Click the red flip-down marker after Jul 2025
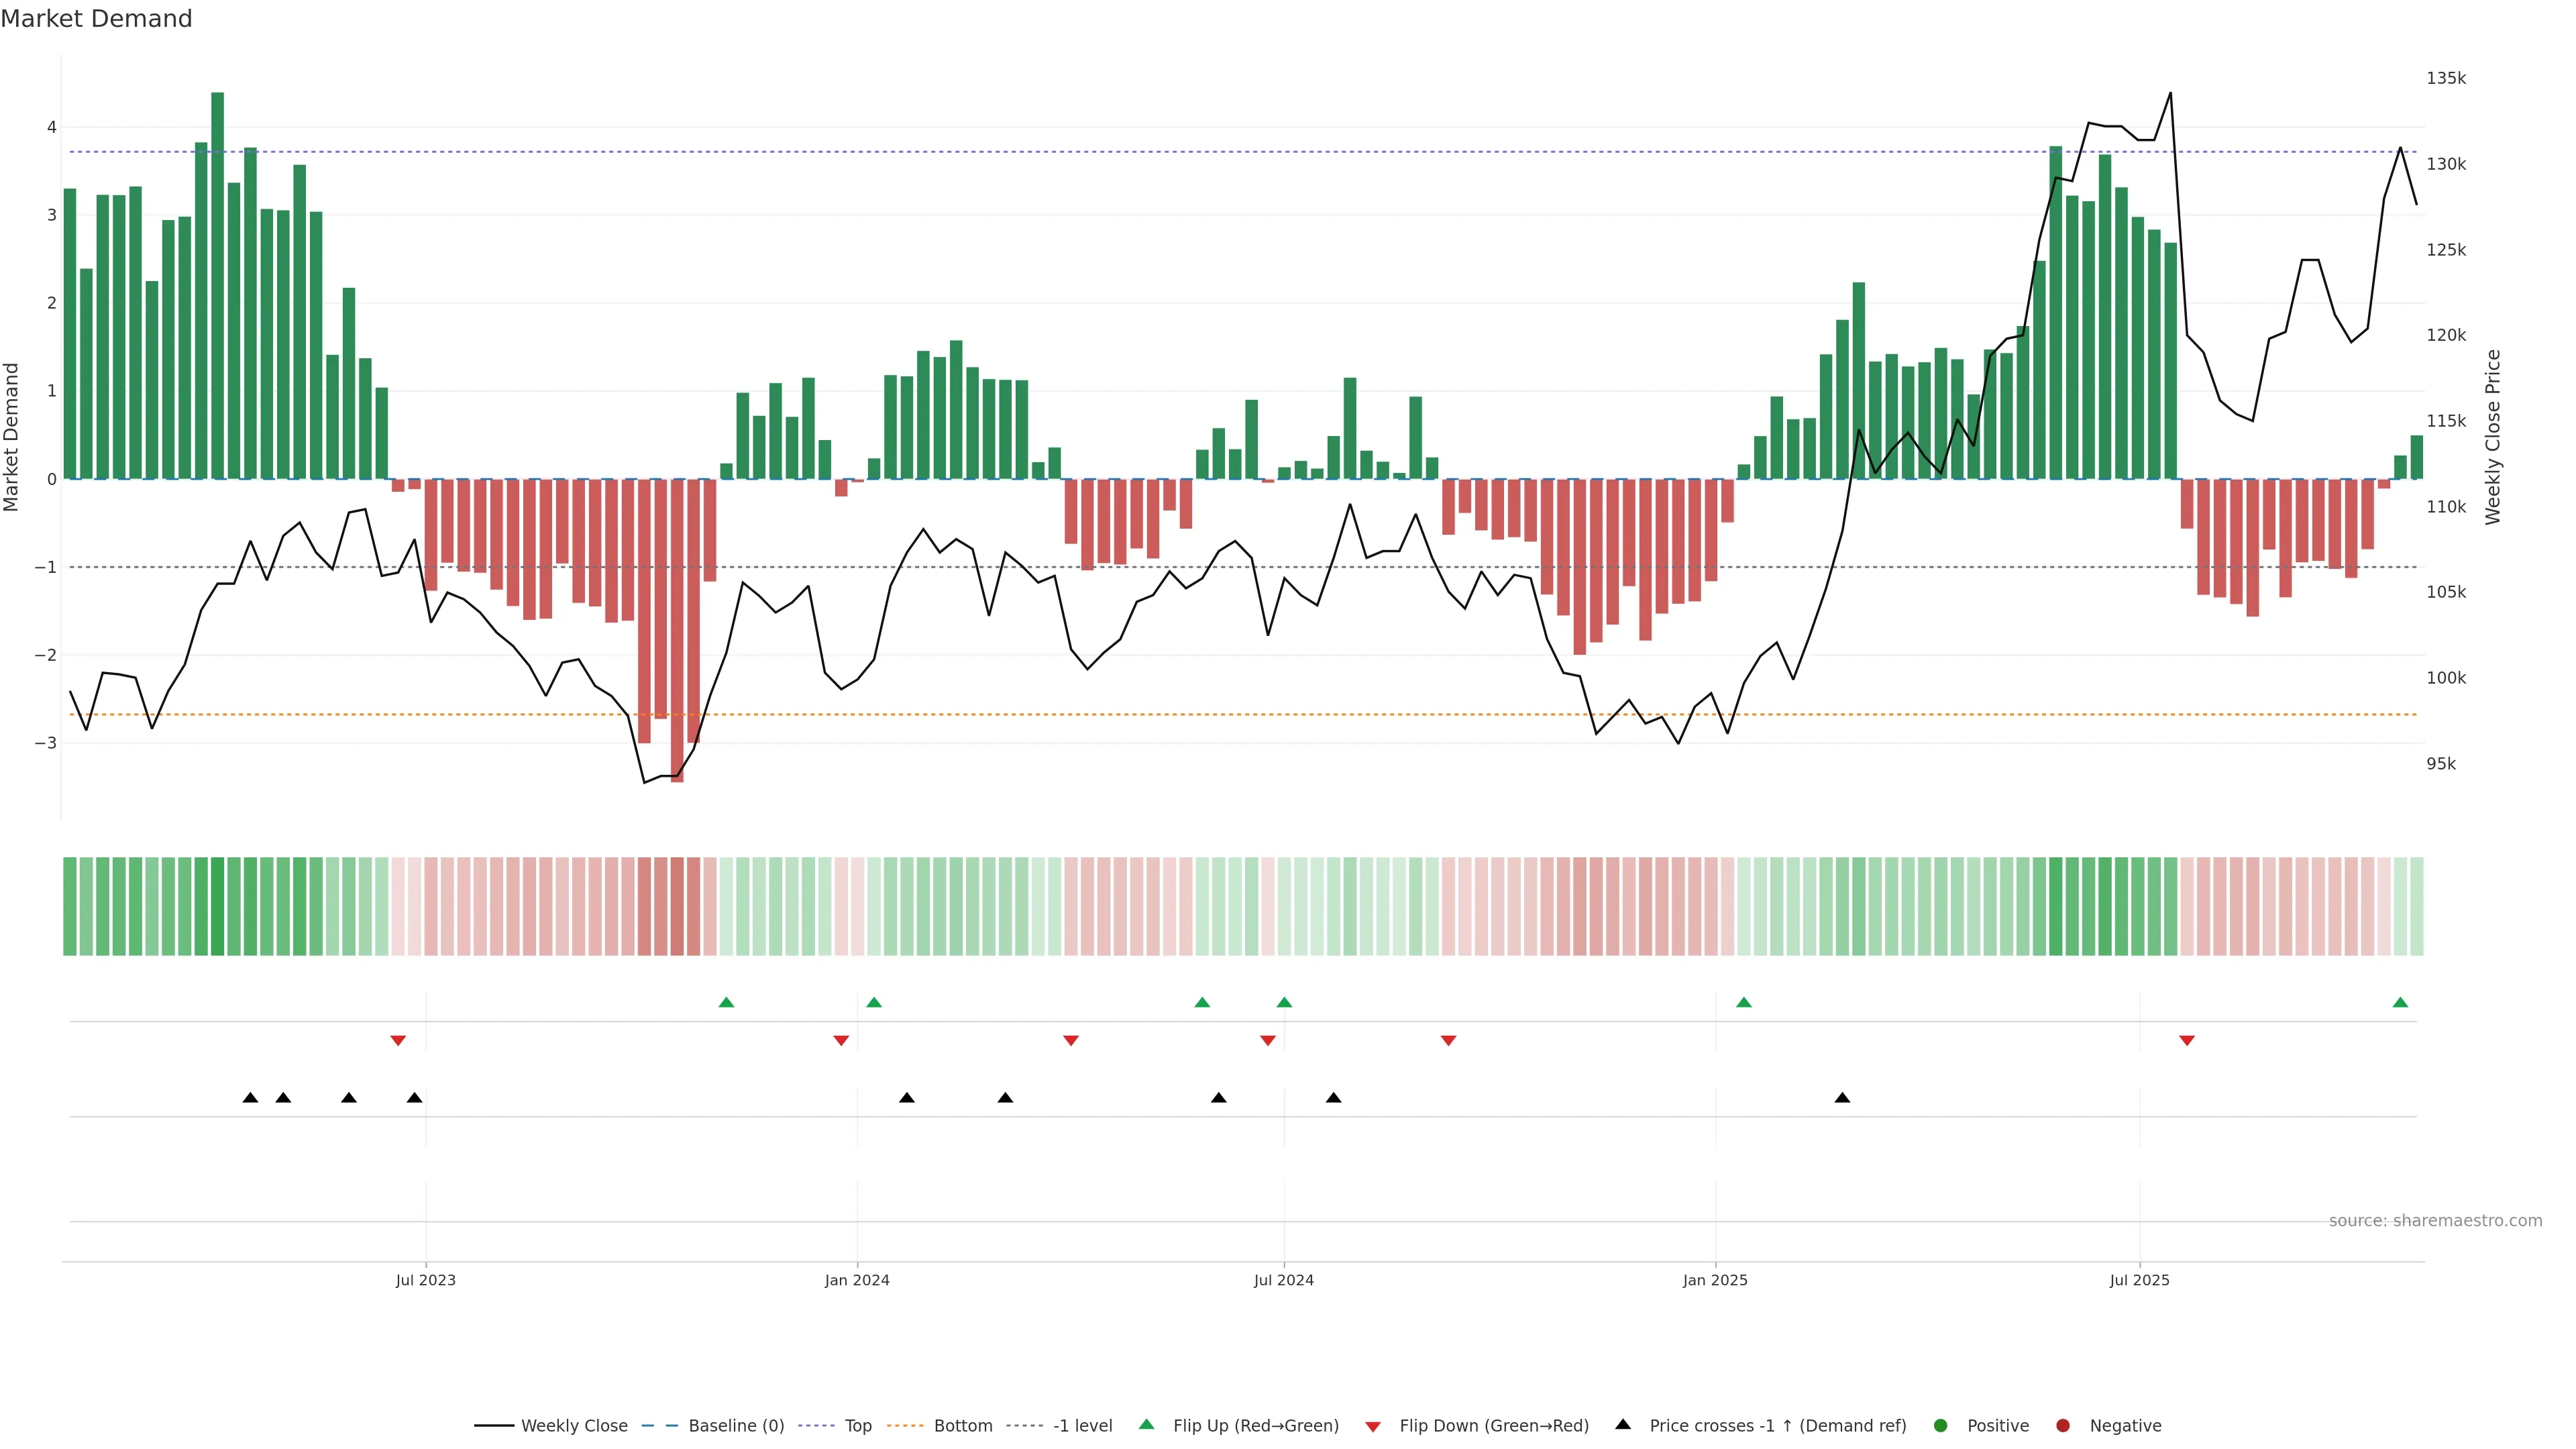The height and width of the screenshot is (1449, 2576). coord(2187,1041)
